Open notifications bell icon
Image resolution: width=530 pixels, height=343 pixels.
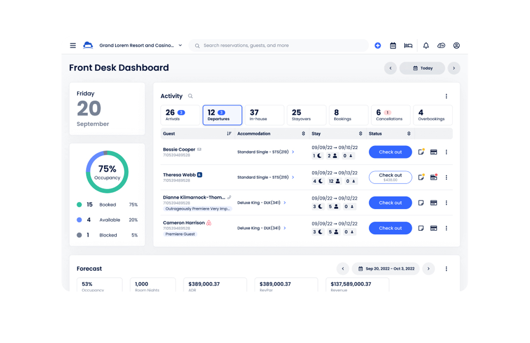tap(426, 45)
